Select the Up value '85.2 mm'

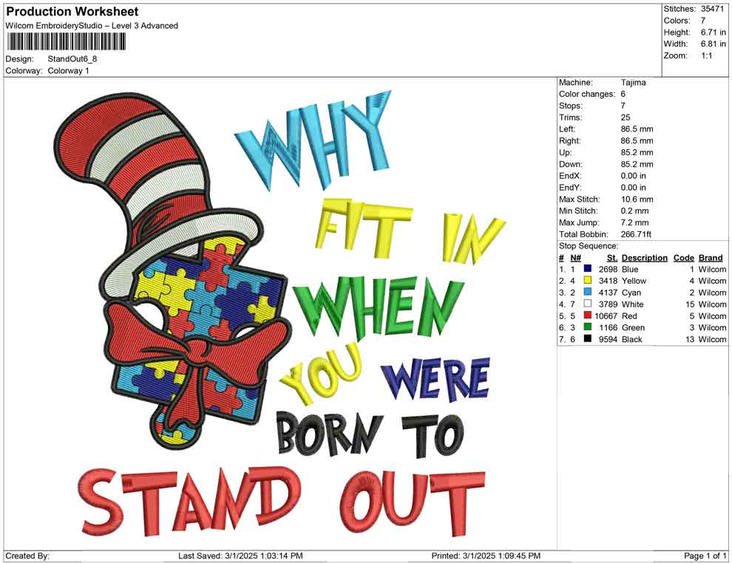pos(637,152)
